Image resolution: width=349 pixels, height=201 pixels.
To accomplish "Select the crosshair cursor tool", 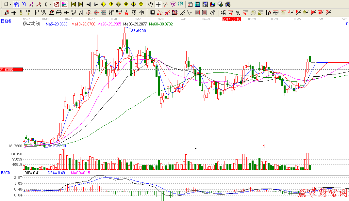I will (158, 4).
